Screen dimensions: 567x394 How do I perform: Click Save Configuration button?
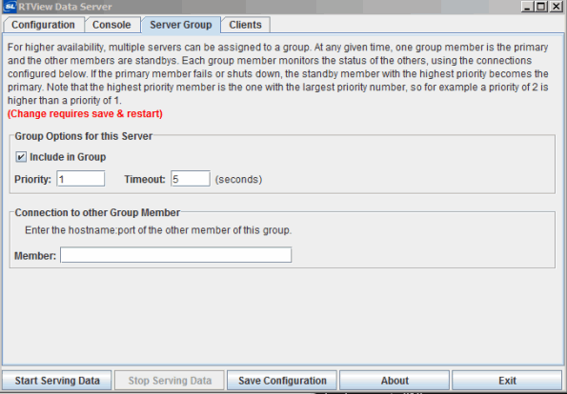point(282,381)
